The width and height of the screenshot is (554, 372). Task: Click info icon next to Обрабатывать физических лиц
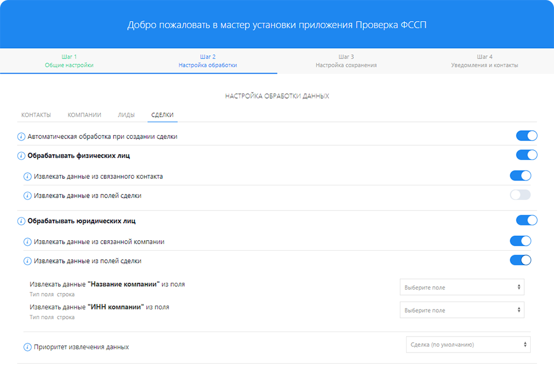coord(22,156)
